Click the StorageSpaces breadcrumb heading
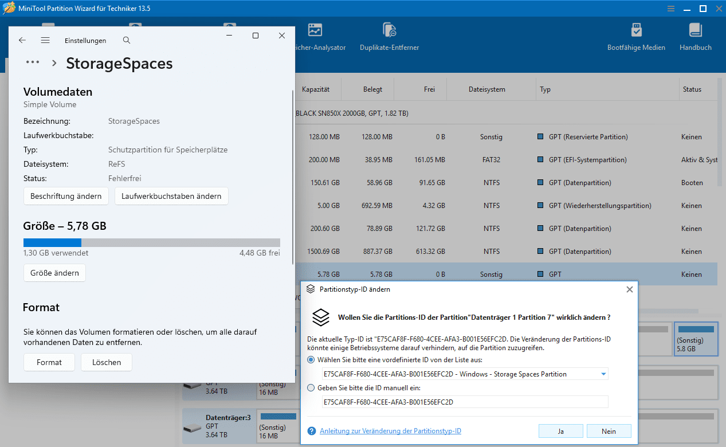 pos(119,63)
